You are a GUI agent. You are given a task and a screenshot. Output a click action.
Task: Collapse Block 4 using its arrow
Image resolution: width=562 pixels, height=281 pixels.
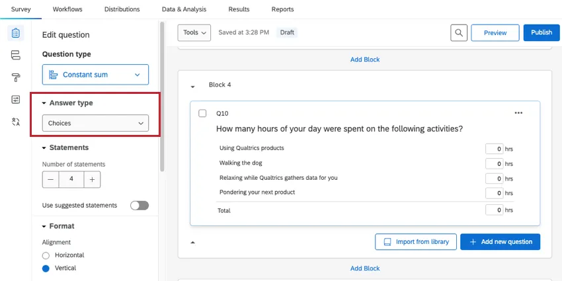point(193,86)
